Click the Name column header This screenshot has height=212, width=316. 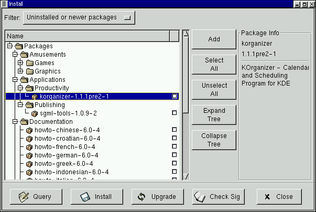click(88, 36)
